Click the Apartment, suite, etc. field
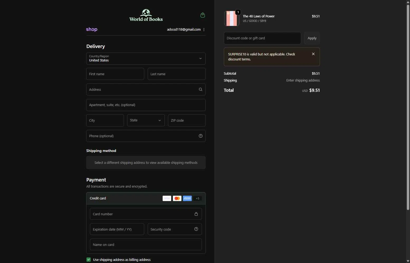 point(146,105)
